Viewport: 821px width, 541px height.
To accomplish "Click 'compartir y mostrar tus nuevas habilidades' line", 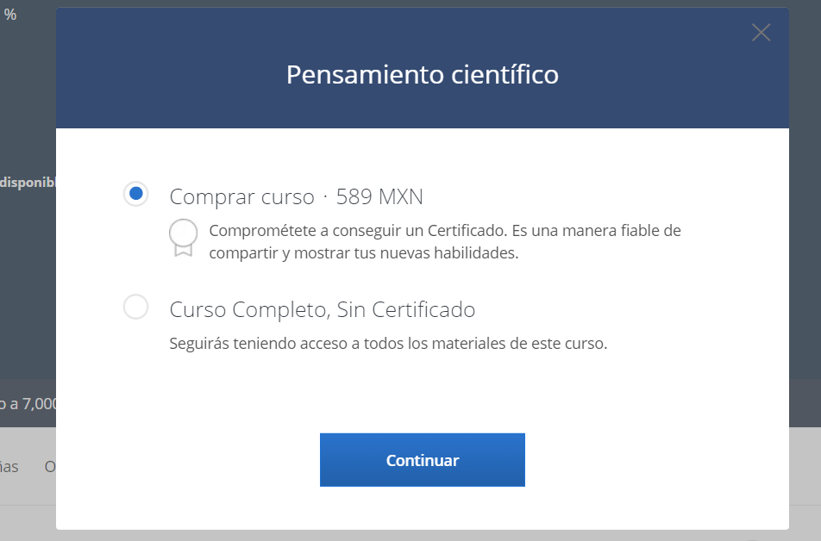I will coord(363,253).
